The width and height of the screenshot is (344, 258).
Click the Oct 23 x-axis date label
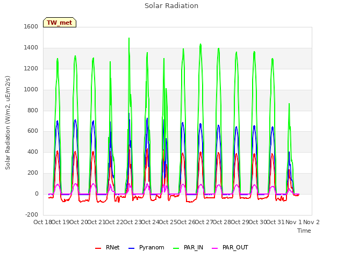(133, 222)
